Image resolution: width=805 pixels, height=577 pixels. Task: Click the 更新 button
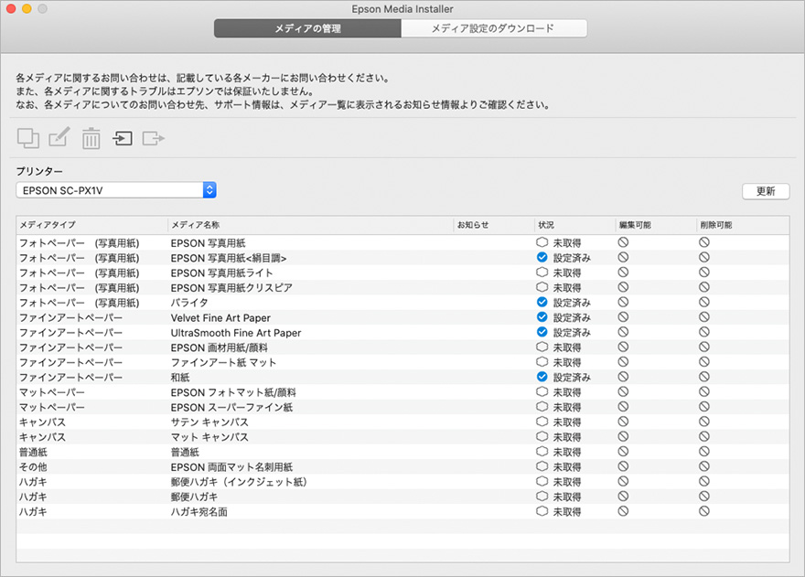coord(766,191)
